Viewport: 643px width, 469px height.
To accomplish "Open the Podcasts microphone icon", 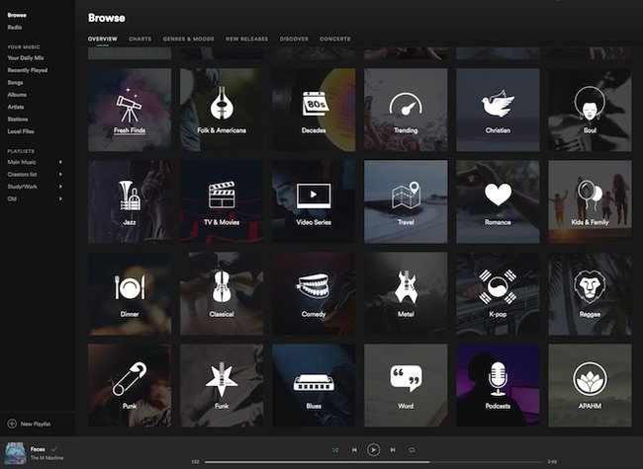I will [498, 378].
